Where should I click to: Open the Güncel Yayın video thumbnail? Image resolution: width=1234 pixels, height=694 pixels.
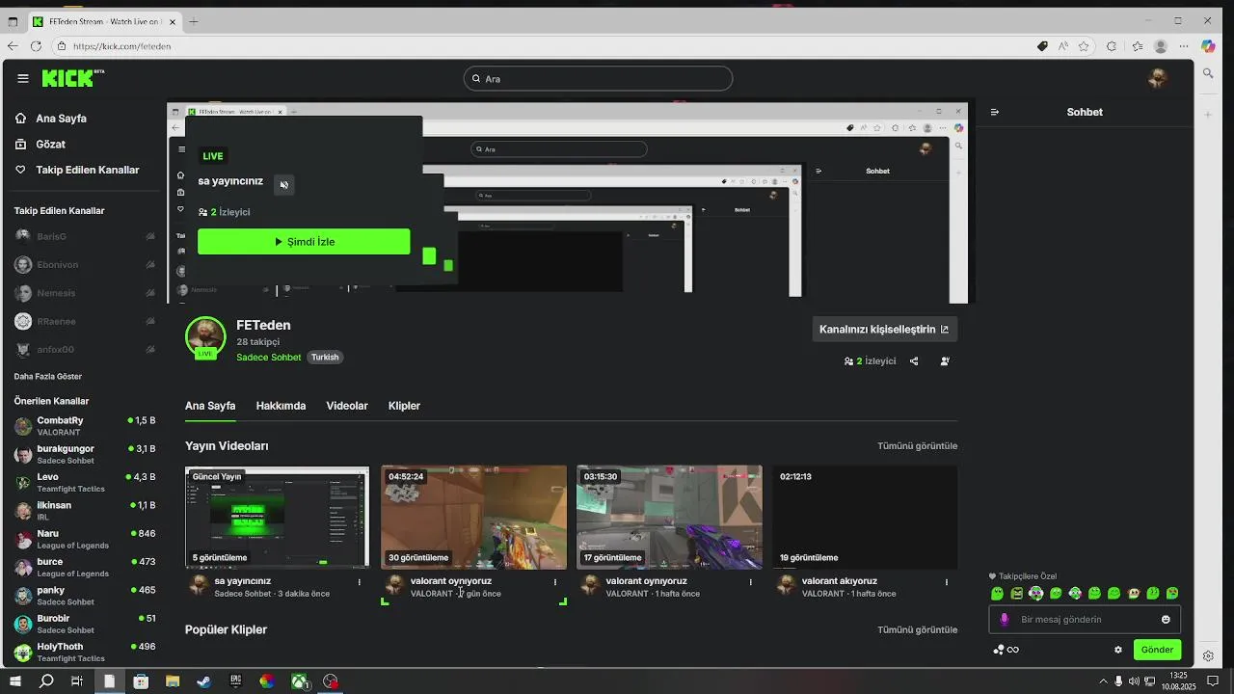[277, 518]
